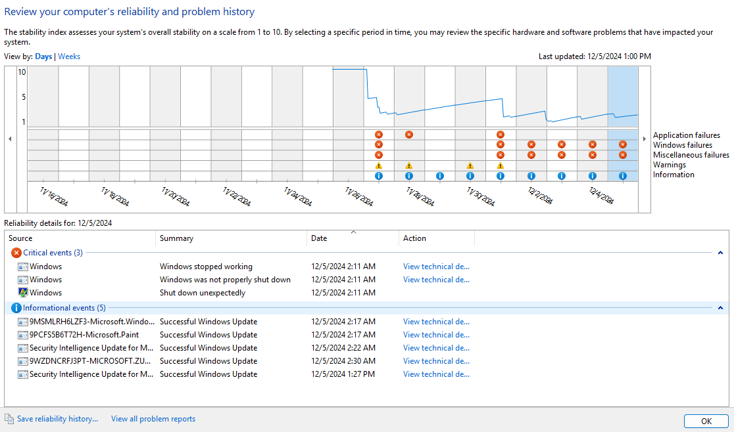Sort the list by Action column header
Viewport: 734px width, 432px height.
coord(437,238)
